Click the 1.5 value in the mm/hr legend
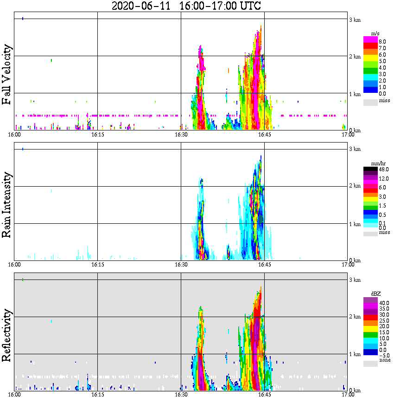 tap(382, 205)
